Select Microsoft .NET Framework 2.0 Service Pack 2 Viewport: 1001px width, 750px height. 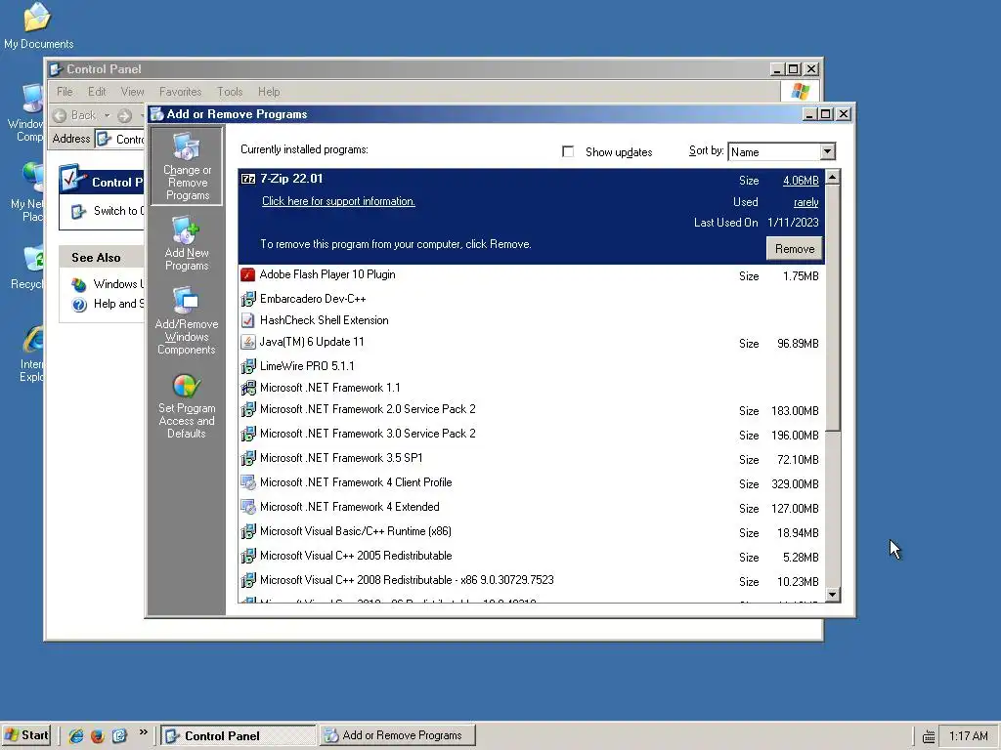pyautogui.click(x=531, y=410)
